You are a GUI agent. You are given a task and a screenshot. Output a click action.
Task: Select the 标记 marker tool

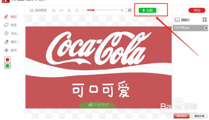pyautogui.click(x=11, y=16)
